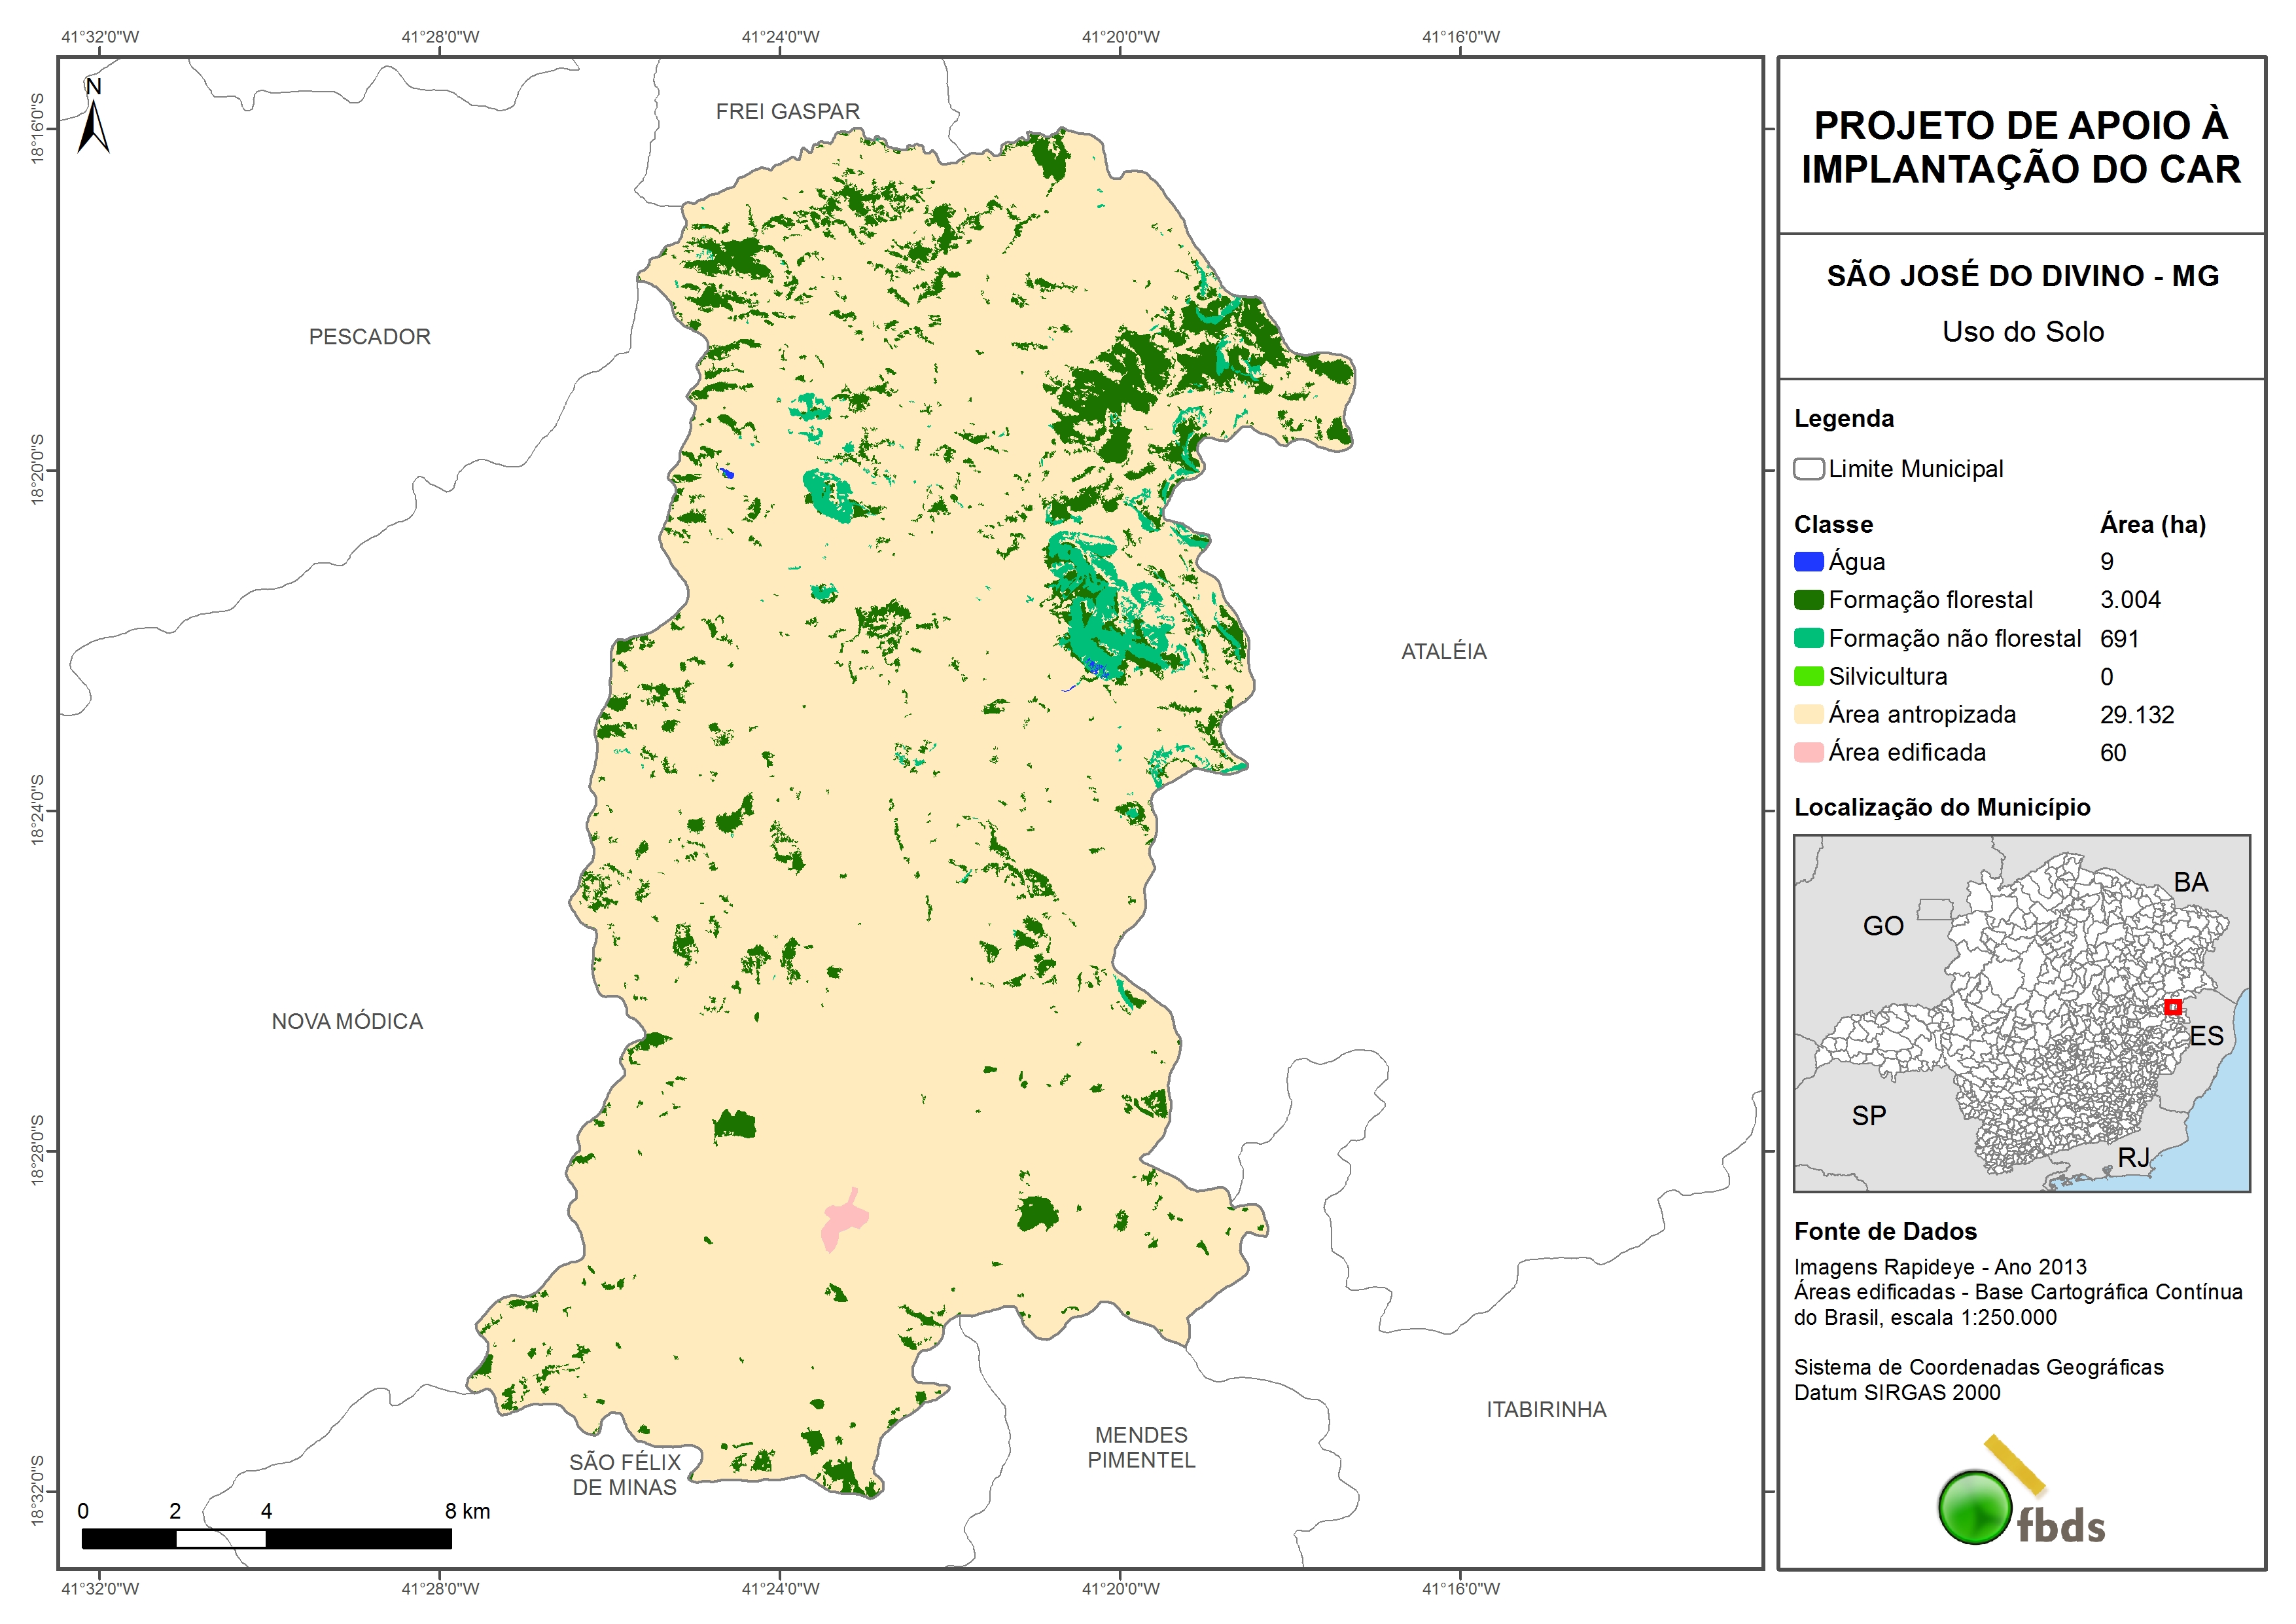Screen dimensions: 2296x1624
Task: Click the scale bar at bottom left
Action: point(266,1538)
